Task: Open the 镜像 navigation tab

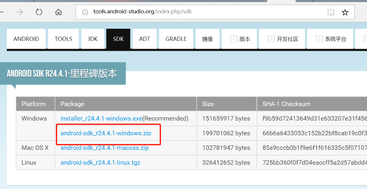Action: pyautogui.click(x=207, y=39)
